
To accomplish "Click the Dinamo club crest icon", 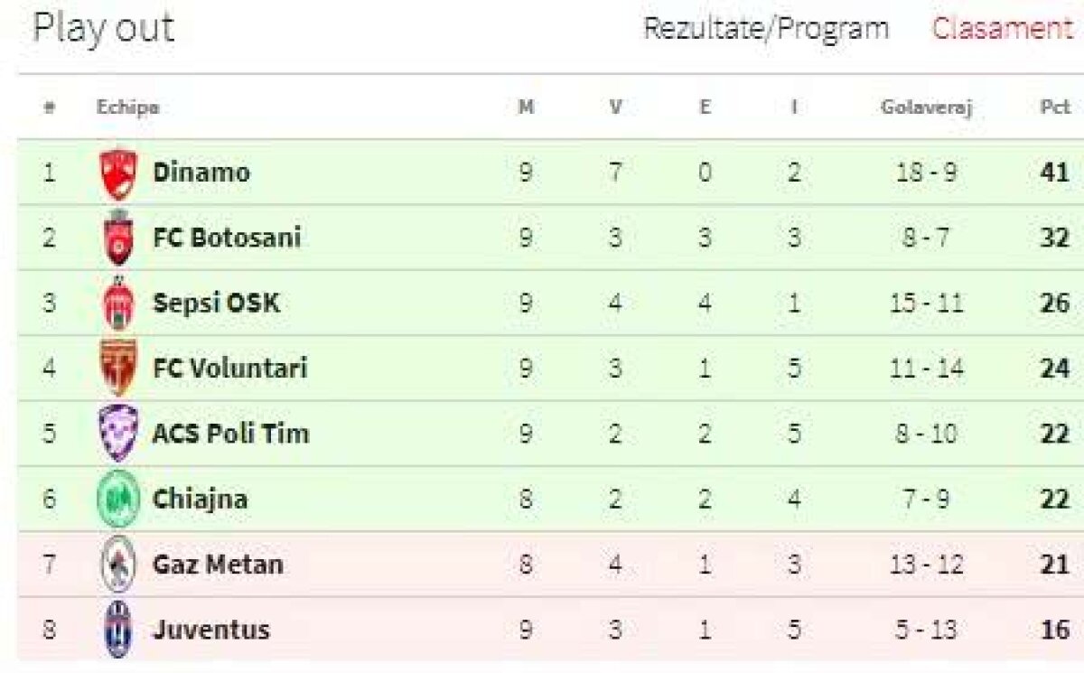I will pyautogui.click(x=118, y=173).
